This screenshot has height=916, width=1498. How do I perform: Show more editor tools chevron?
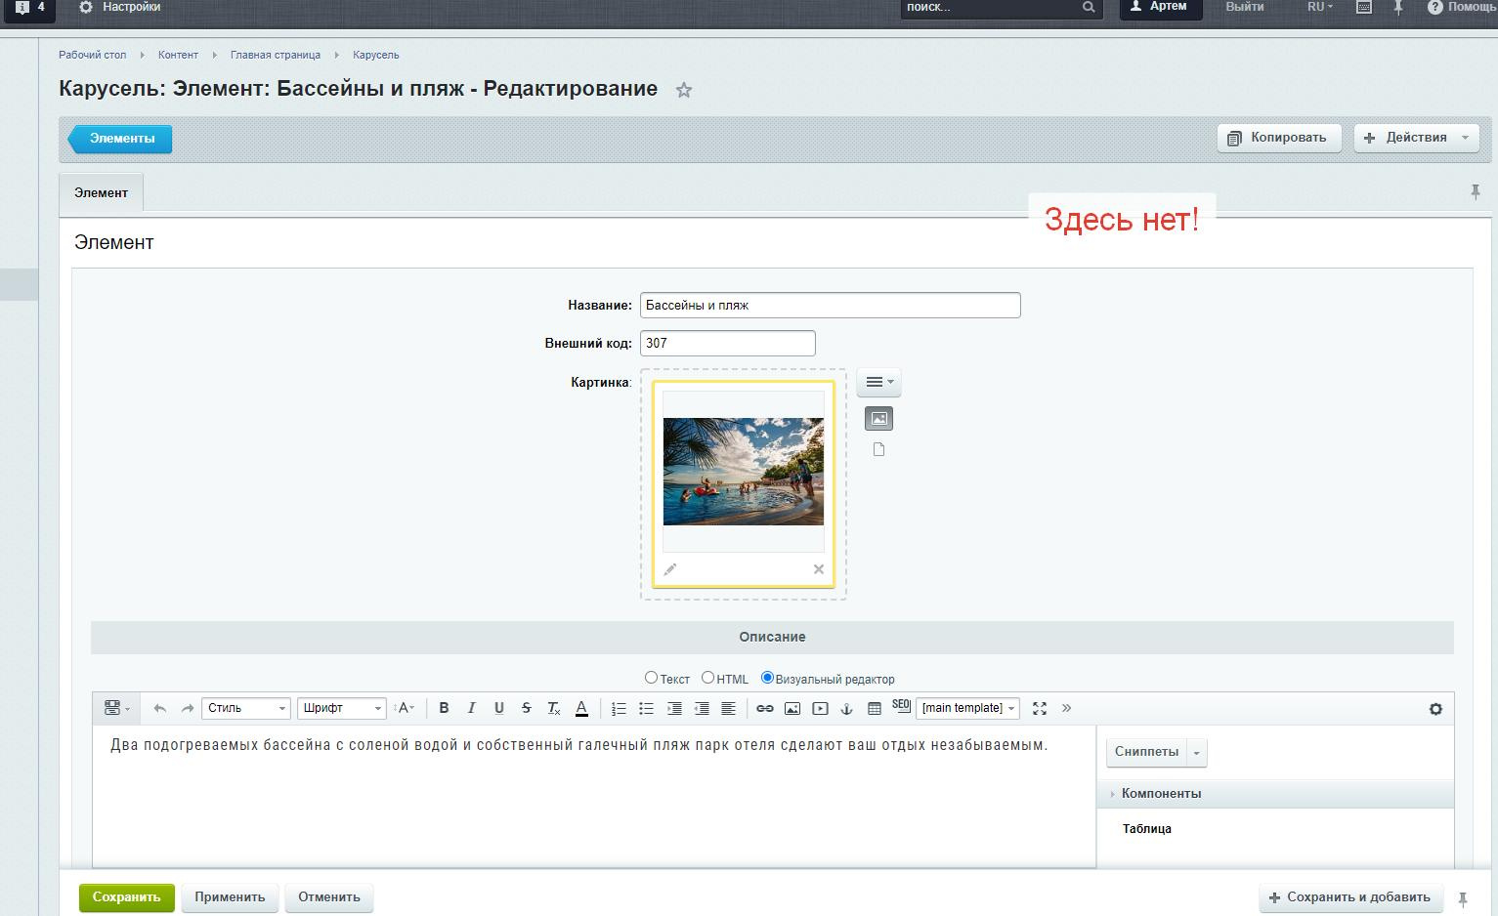(x=1066, y=708)
